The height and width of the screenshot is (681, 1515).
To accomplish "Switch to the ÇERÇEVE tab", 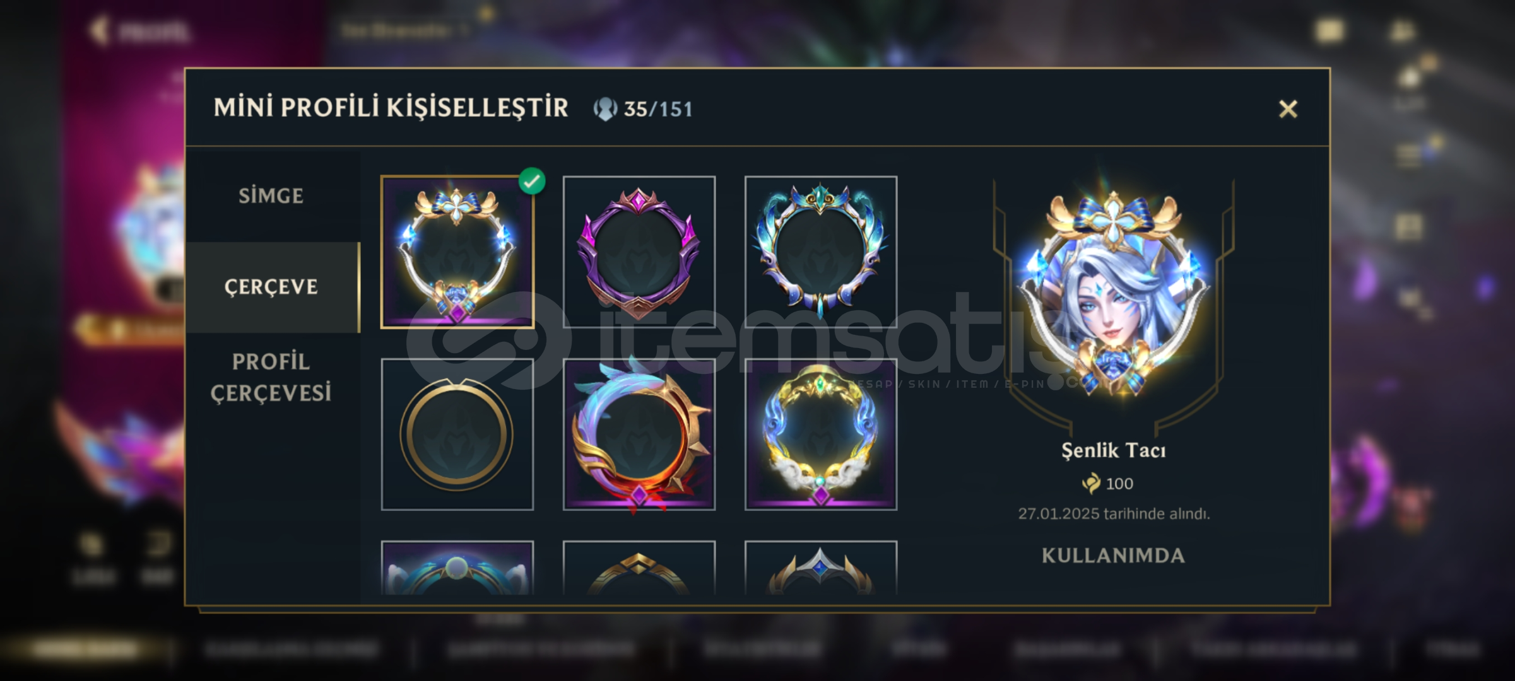I will [x=271, y=287].
